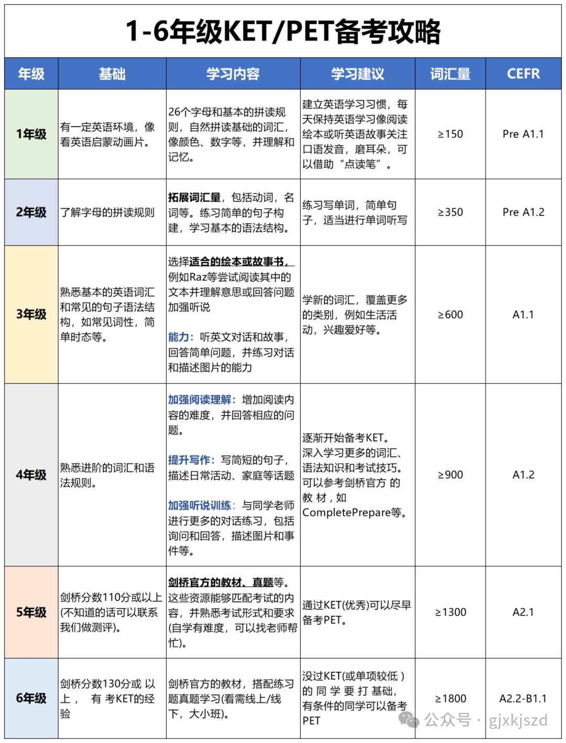Click the "6年级" row label
Screen dimensions: 566x743
tap(31, 698)
